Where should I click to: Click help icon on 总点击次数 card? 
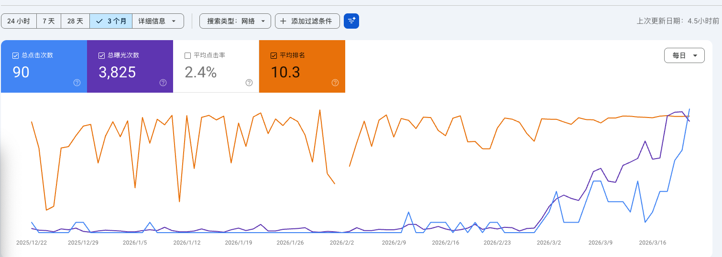click(x=77, y=83)
